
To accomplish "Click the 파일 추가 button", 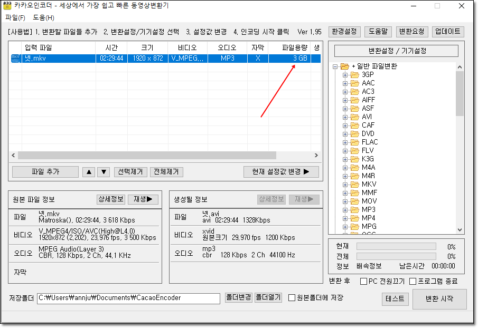I will (45, 172).
